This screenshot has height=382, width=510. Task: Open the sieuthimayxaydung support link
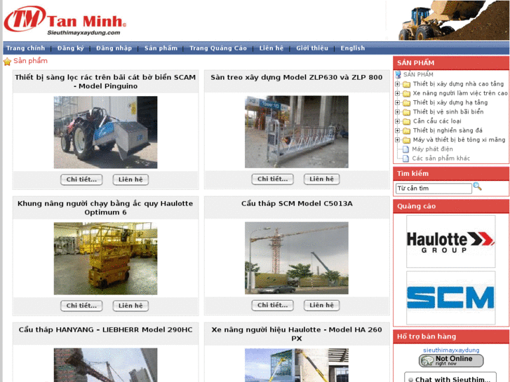451,350
